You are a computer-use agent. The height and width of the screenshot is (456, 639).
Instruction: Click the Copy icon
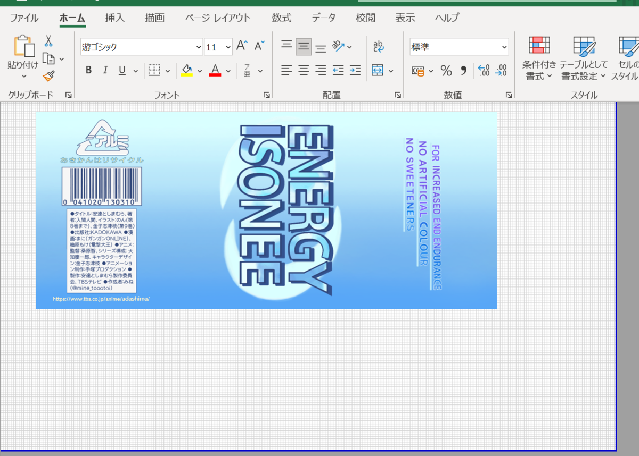48,58
